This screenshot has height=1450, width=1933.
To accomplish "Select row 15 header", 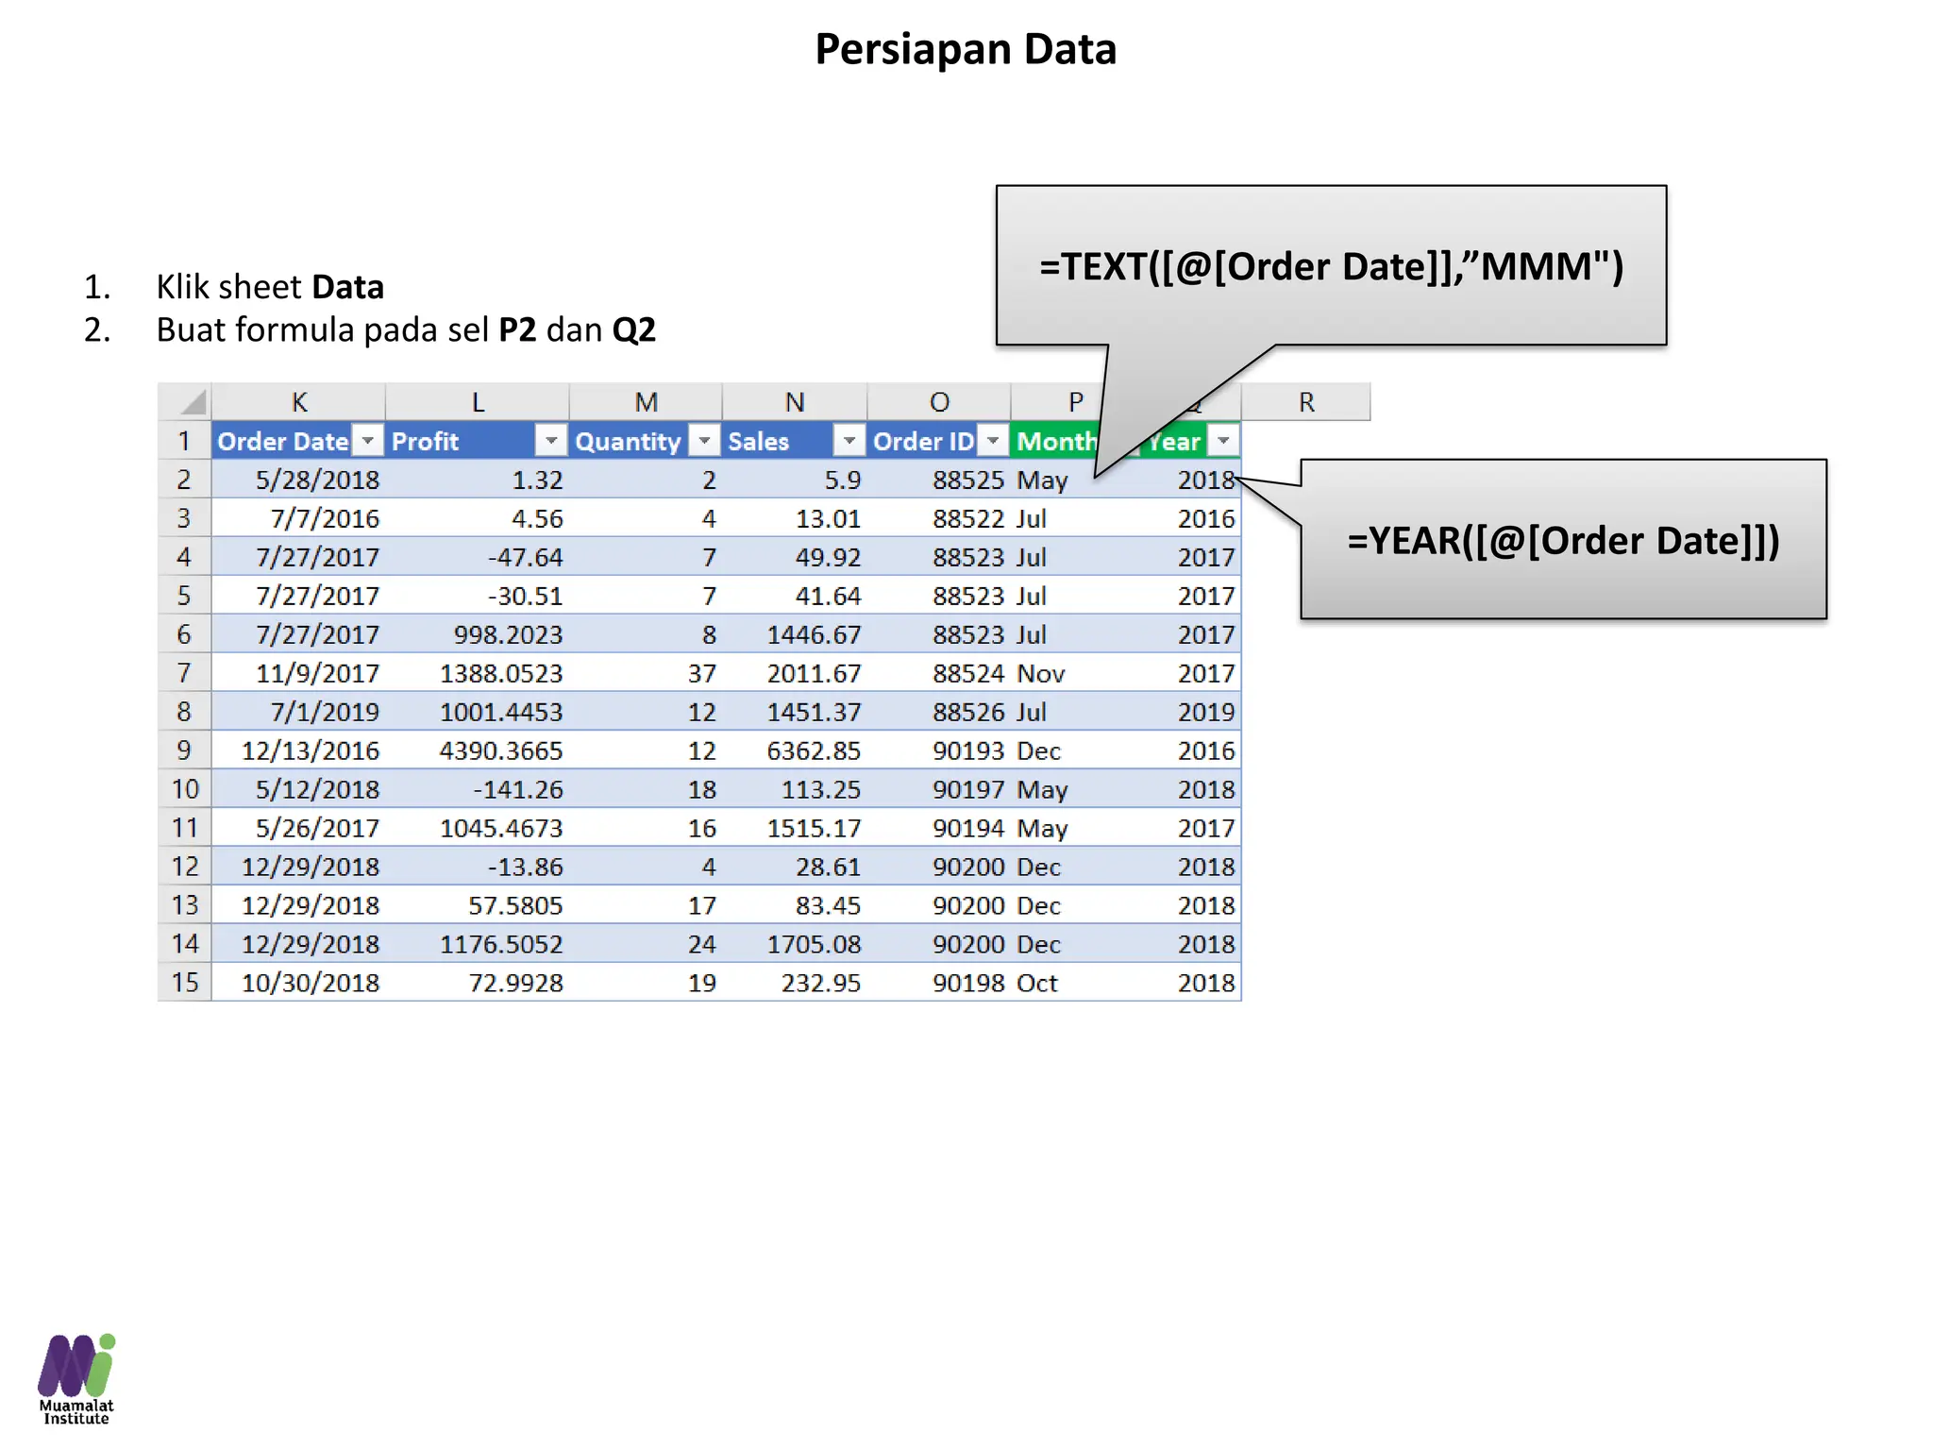I will tap(184, 983).
